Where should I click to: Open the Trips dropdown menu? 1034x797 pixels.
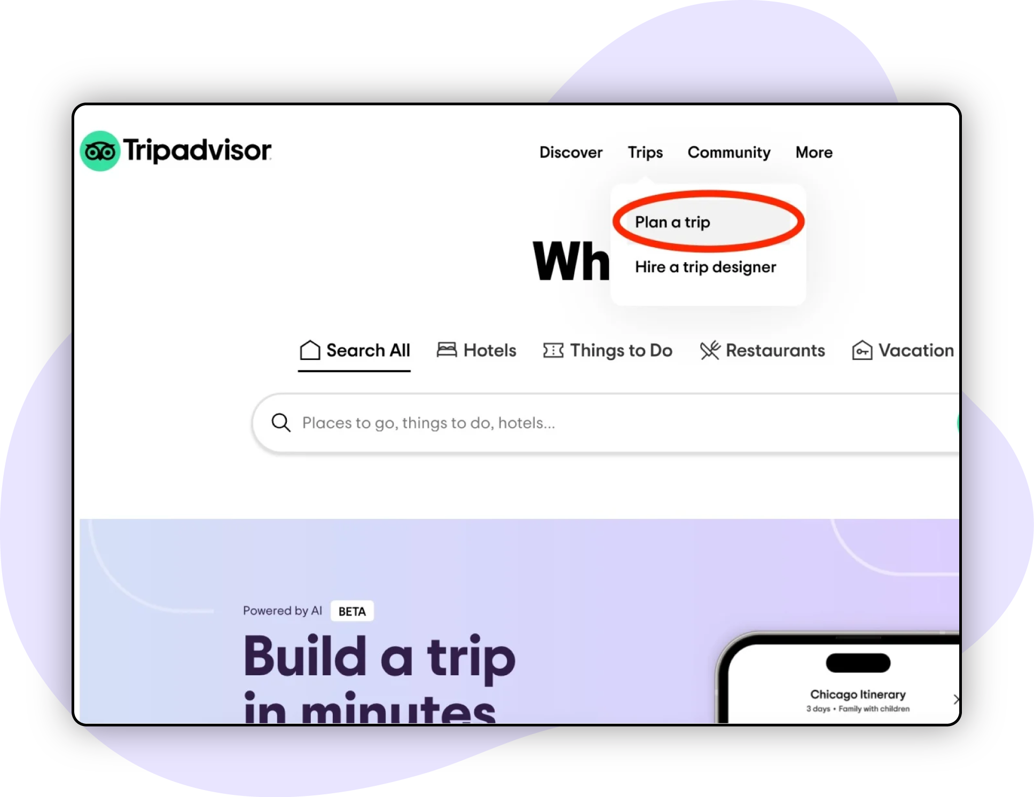[x=645, y=152]
